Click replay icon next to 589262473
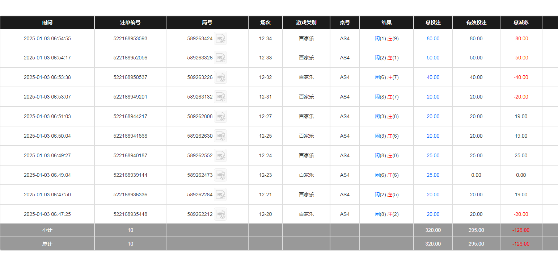Viewport: 558px width, 255px height. coord(220,175)
